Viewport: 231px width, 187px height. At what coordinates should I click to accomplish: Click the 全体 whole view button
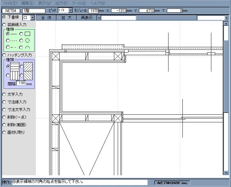[46, 18]
